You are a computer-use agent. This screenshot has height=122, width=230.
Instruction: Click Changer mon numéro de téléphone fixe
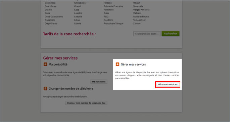coord(86,103)
